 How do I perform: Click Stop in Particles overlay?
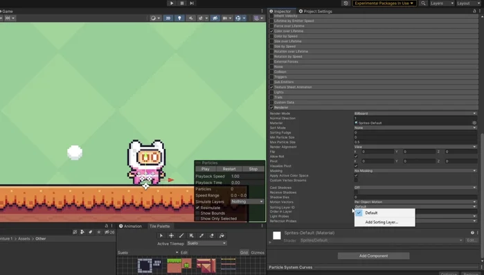click(x=253, y=169)
